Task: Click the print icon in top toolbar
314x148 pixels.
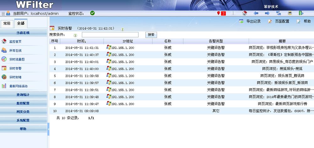Action: [x=290, y=13]
